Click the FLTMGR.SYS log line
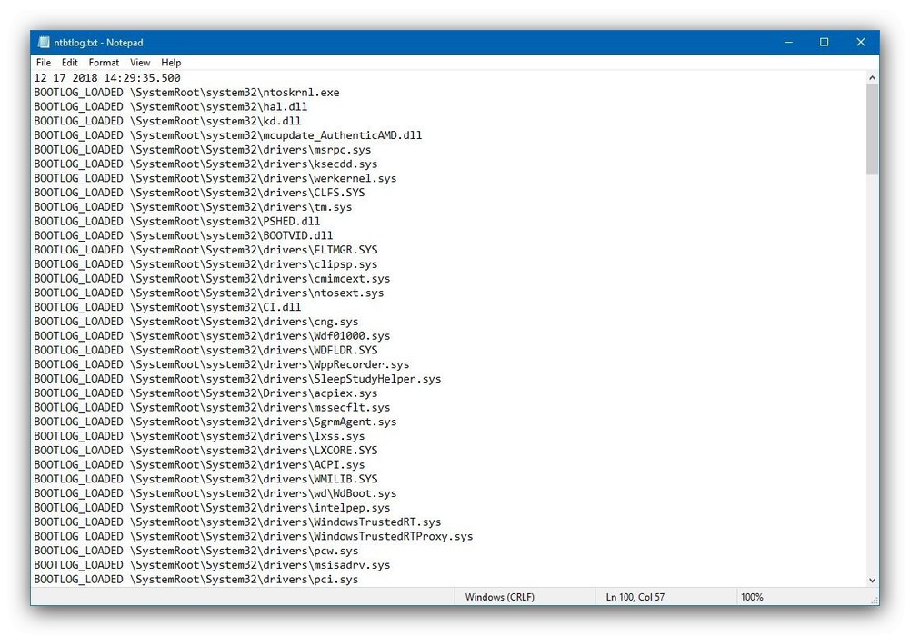Screen dimensions: 910x636 tap(205, 249)
